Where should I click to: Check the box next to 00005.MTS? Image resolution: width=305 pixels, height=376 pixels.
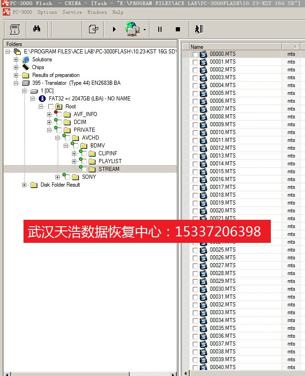click(x=195, y=94)
